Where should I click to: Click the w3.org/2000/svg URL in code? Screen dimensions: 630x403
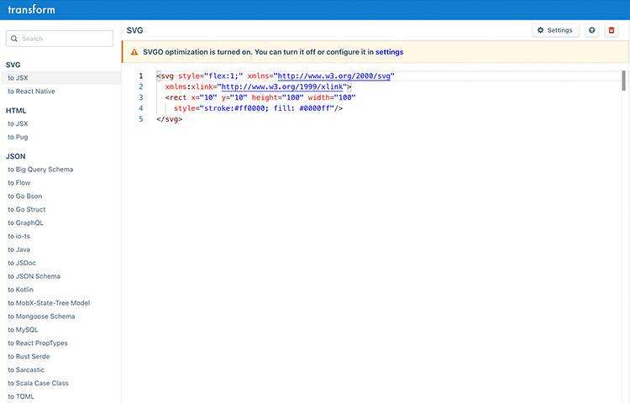(335, 76)
